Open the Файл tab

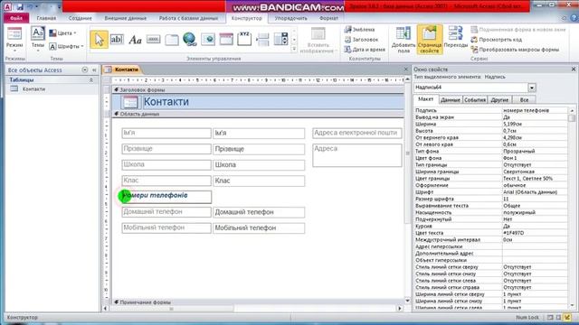(16, 18)
